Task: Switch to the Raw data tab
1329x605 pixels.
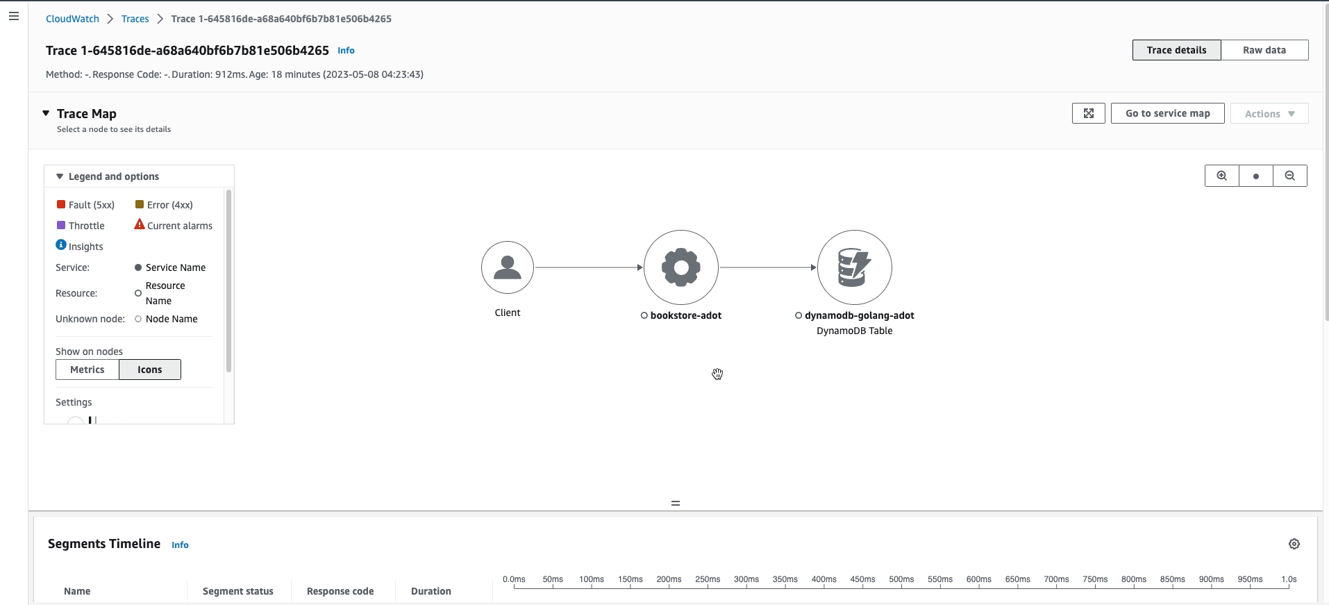Action: click(1264, 50)
